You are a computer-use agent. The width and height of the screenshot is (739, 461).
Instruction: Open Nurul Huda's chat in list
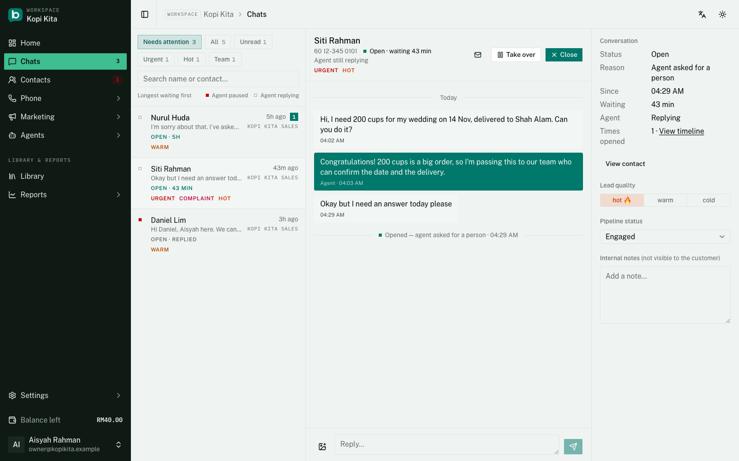pos(219,132)
